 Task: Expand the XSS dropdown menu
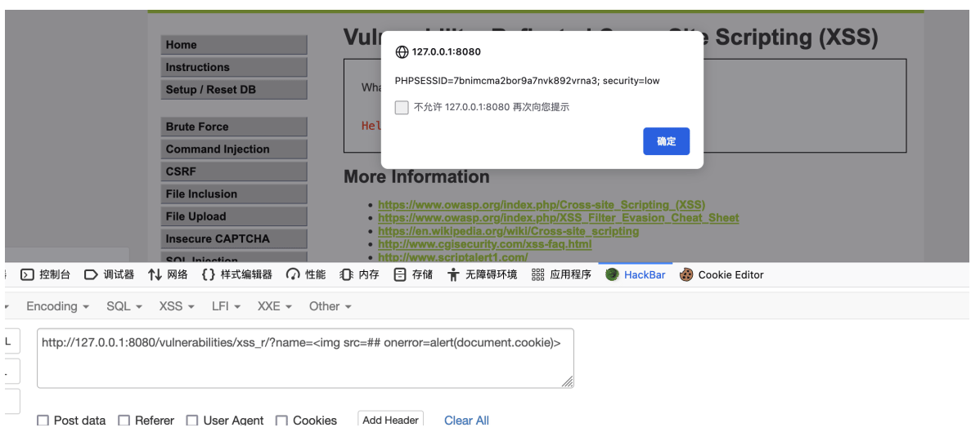[x=177, y=306]
